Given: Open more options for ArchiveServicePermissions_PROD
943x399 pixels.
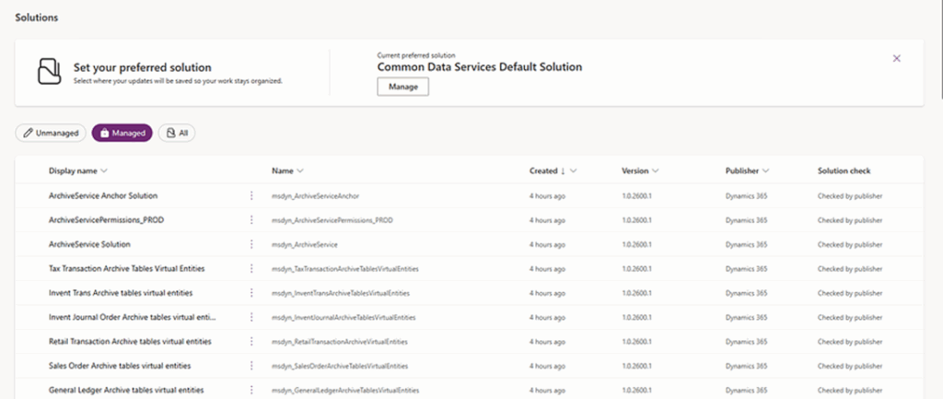Looking at the screenshot, I should point(250,220).
